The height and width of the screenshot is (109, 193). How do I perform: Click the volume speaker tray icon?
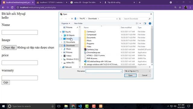[175, 106]
